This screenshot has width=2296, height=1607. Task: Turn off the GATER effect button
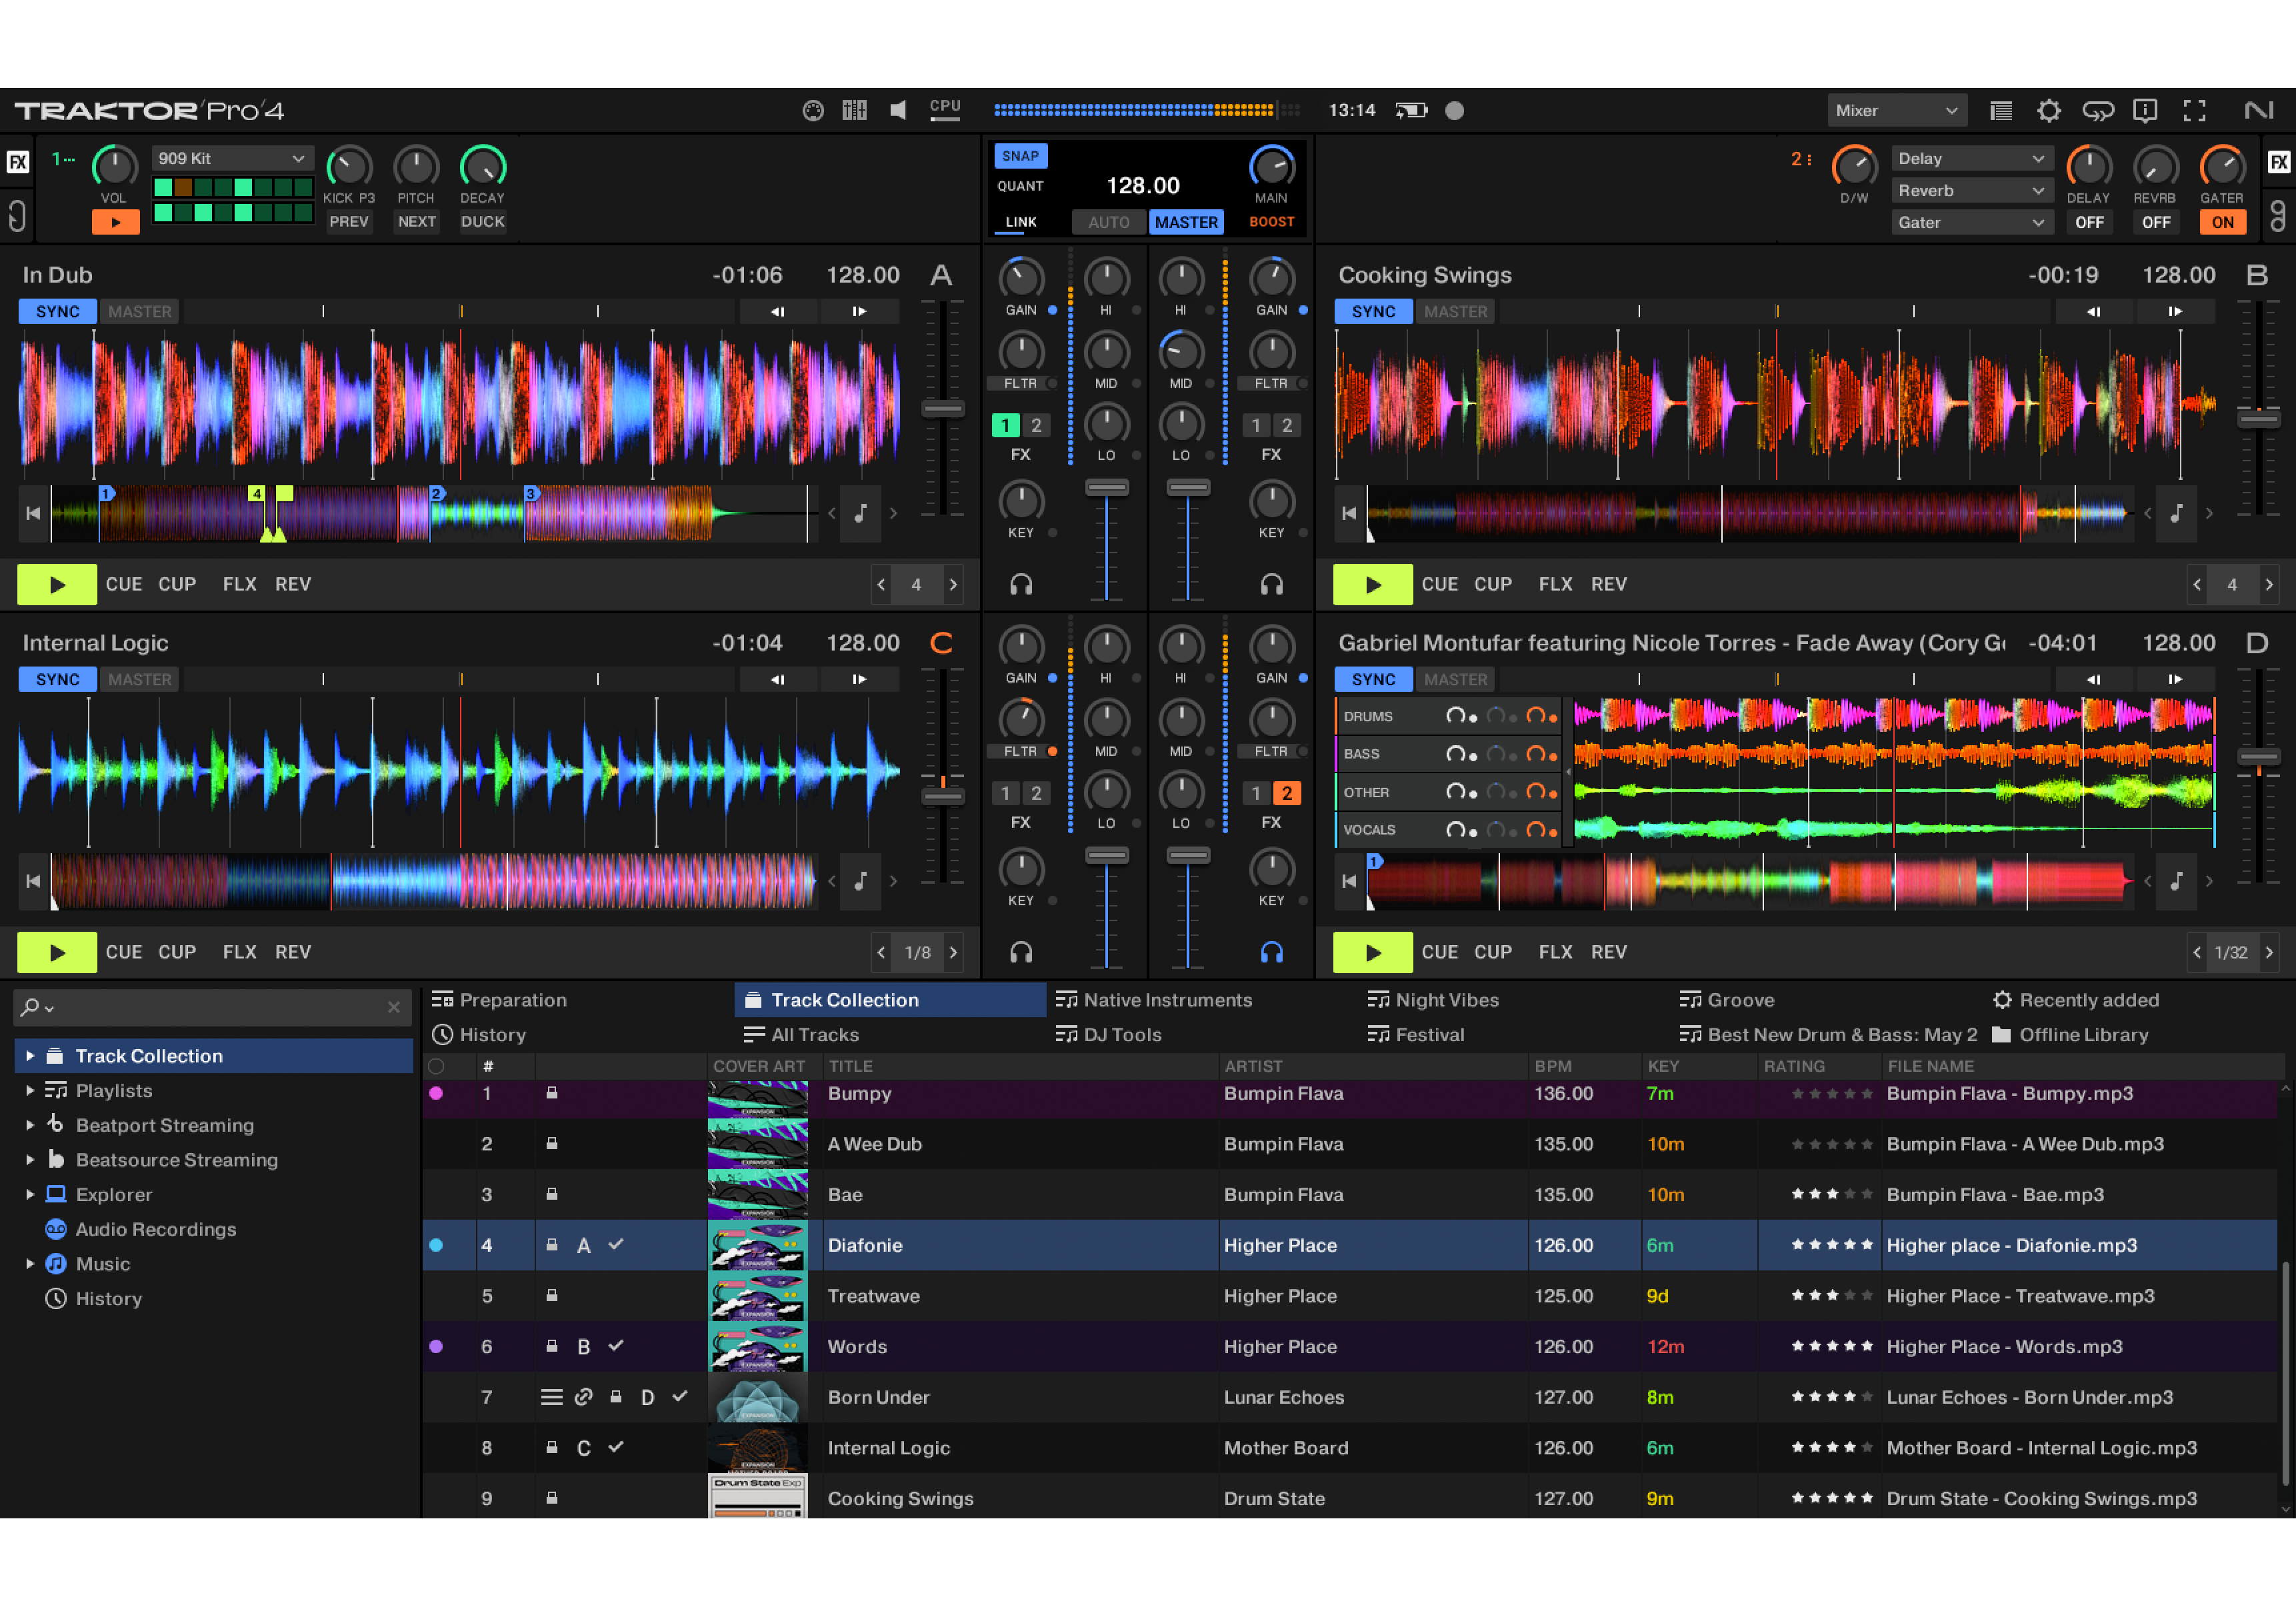[x=2222, y=223]
